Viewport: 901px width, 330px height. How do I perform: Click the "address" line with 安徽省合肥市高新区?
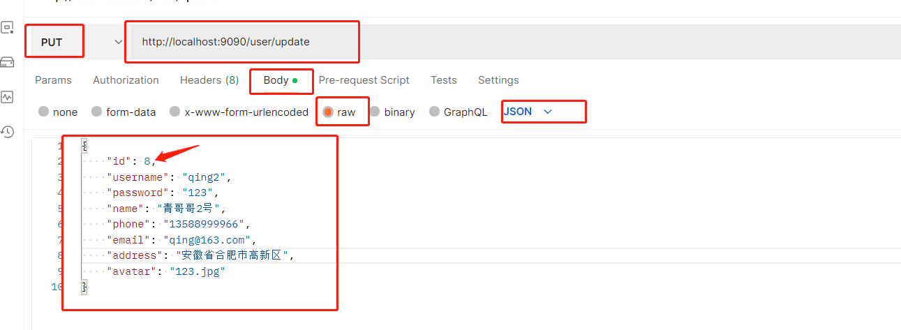click(x=200, y=255)
